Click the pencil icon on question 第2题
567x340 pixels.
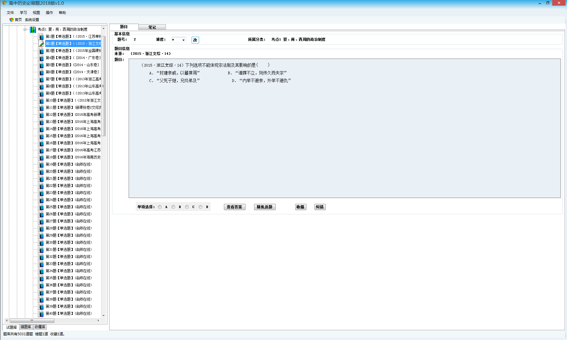tap(41, 44)
